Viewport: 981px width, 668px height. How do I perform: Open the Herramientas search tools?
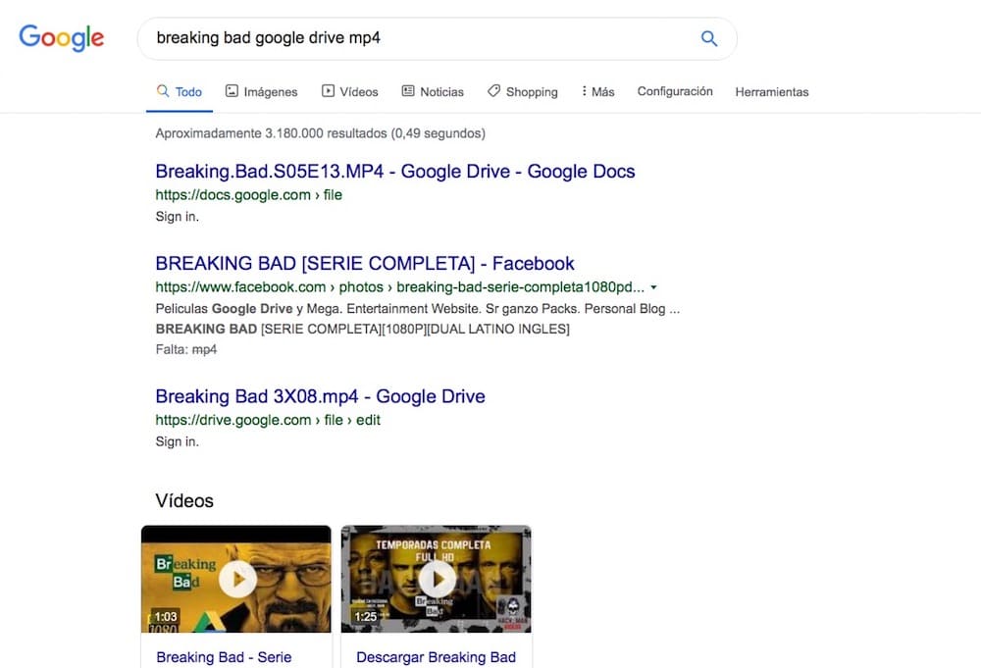772,91
